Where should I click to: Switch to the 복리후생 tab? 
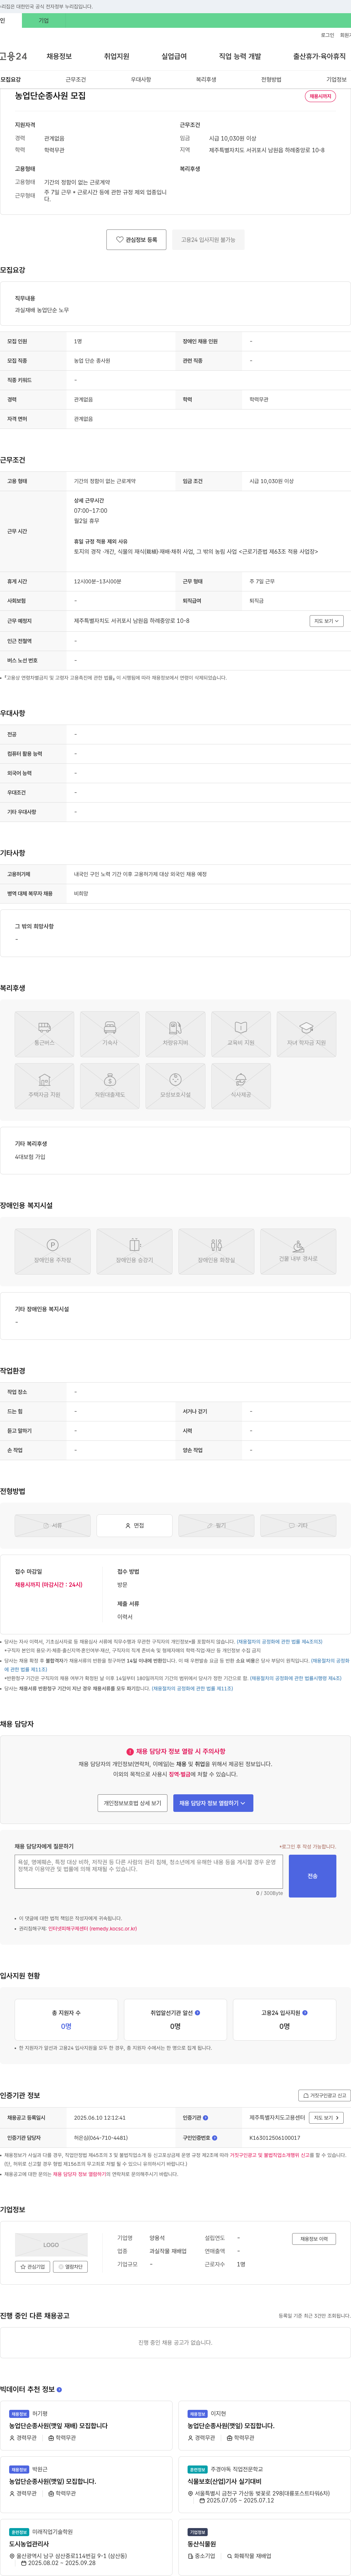[x=206, y=79]
